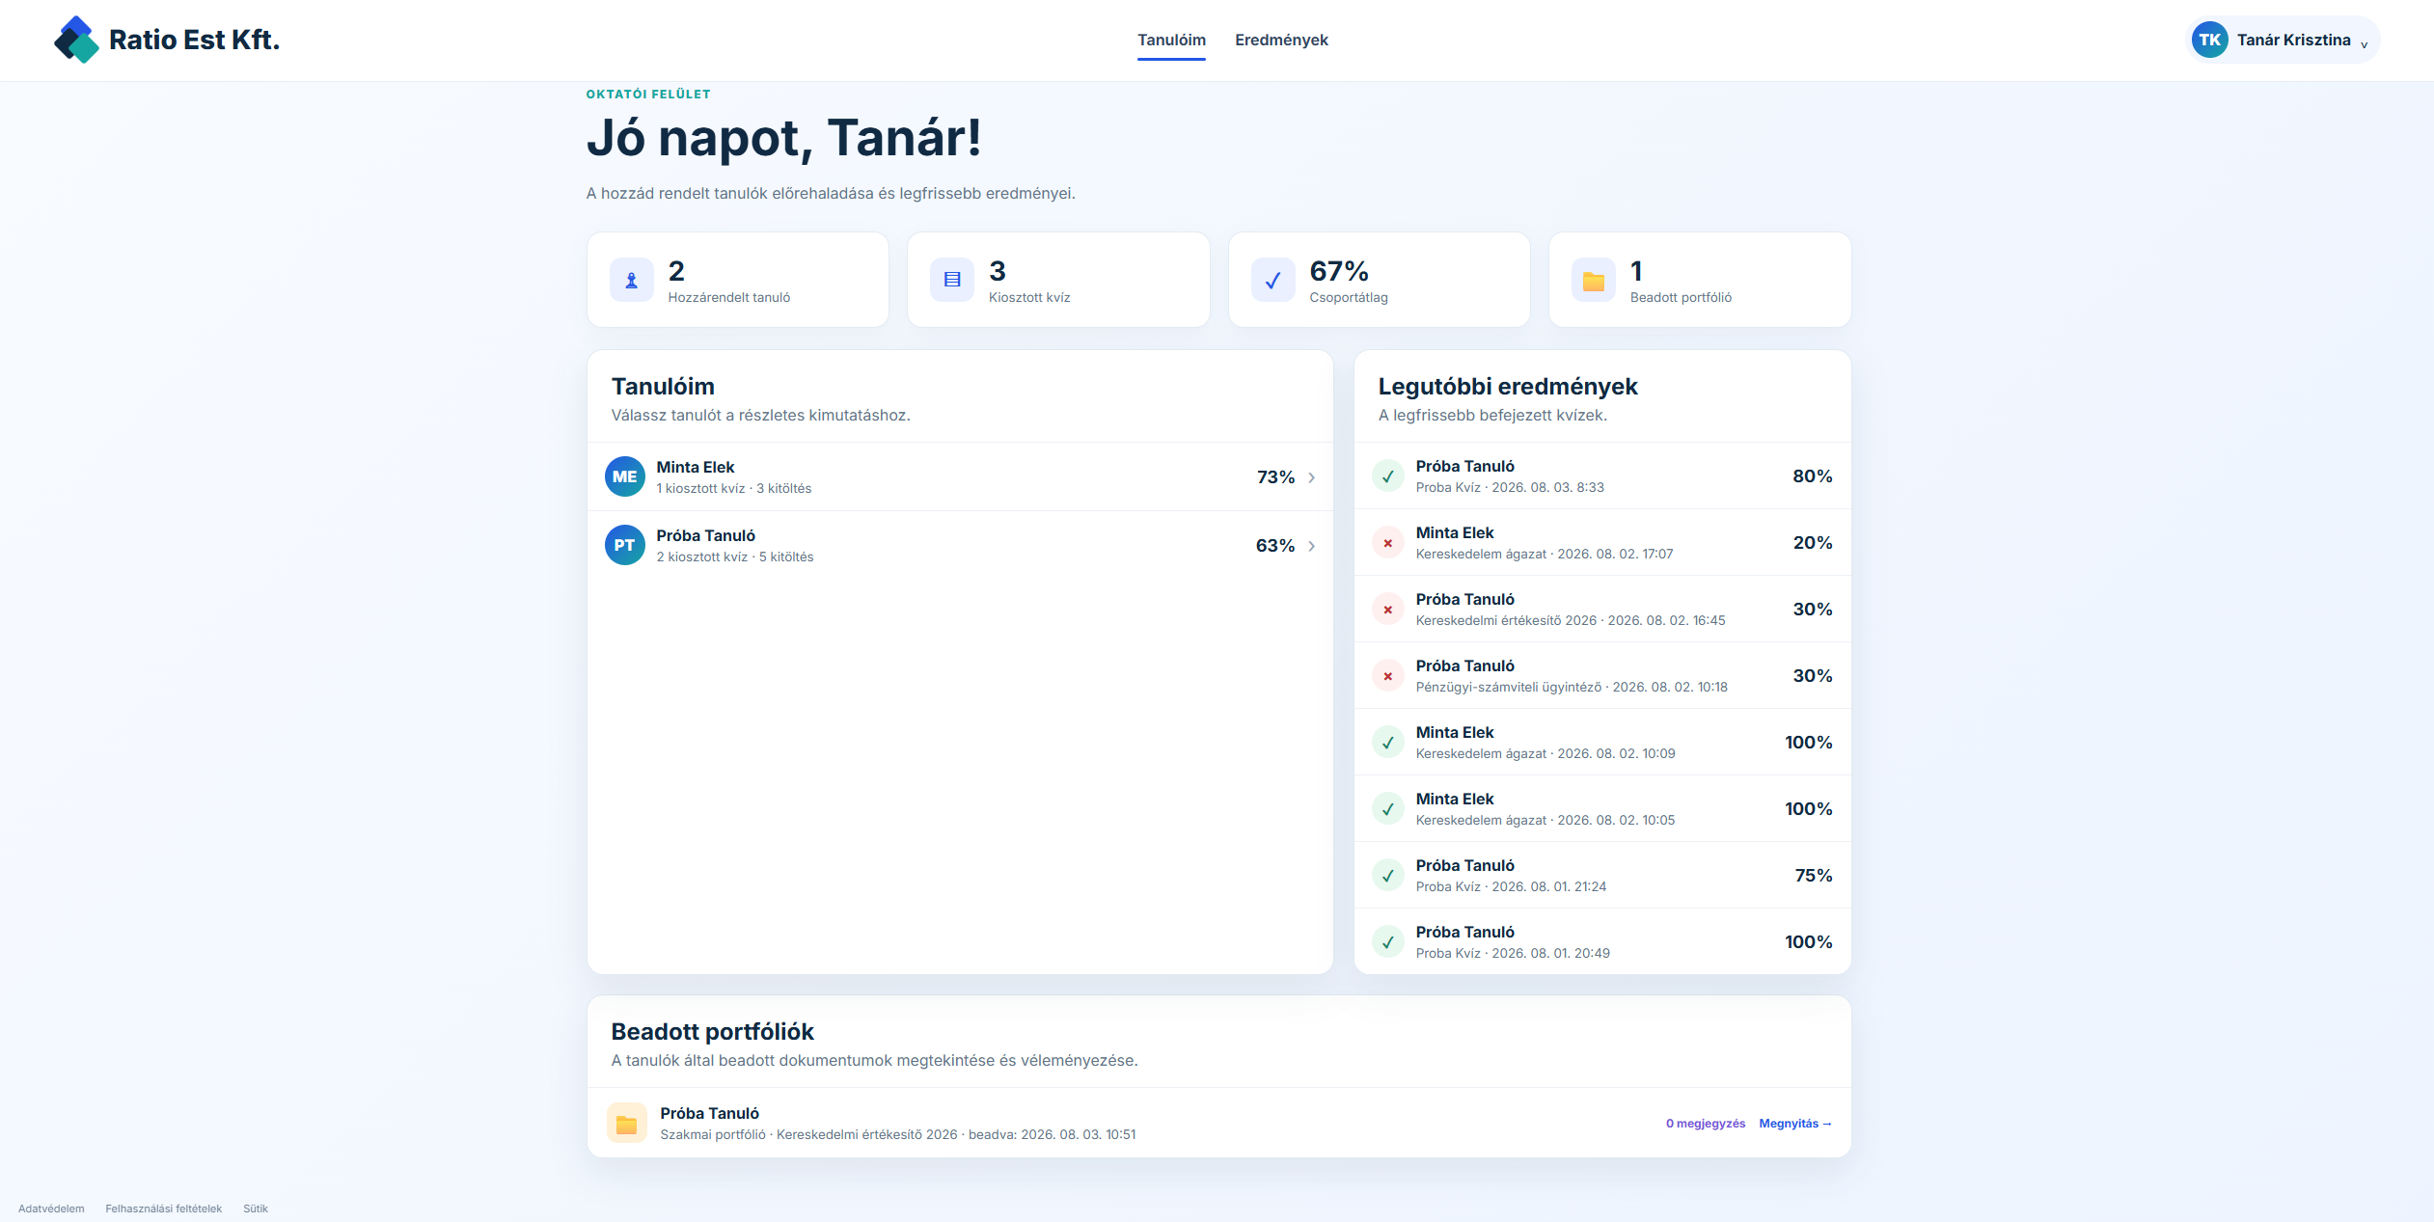Open the portfolio with Megnyitás link
This screenshot has width=2434, height=1222.
(1794, 1124)
